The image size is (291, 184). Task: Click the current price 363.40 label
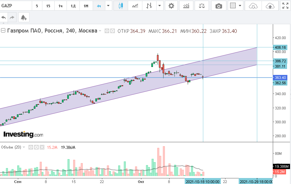point(280,78)
